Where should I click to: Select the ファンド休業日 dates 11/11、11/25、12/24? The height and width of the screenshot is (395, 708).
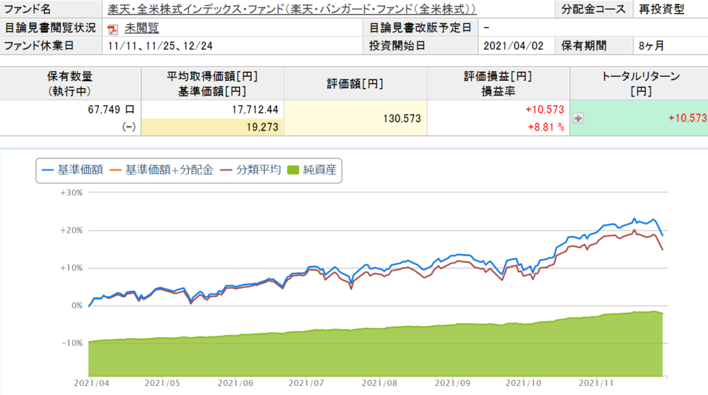160,46
